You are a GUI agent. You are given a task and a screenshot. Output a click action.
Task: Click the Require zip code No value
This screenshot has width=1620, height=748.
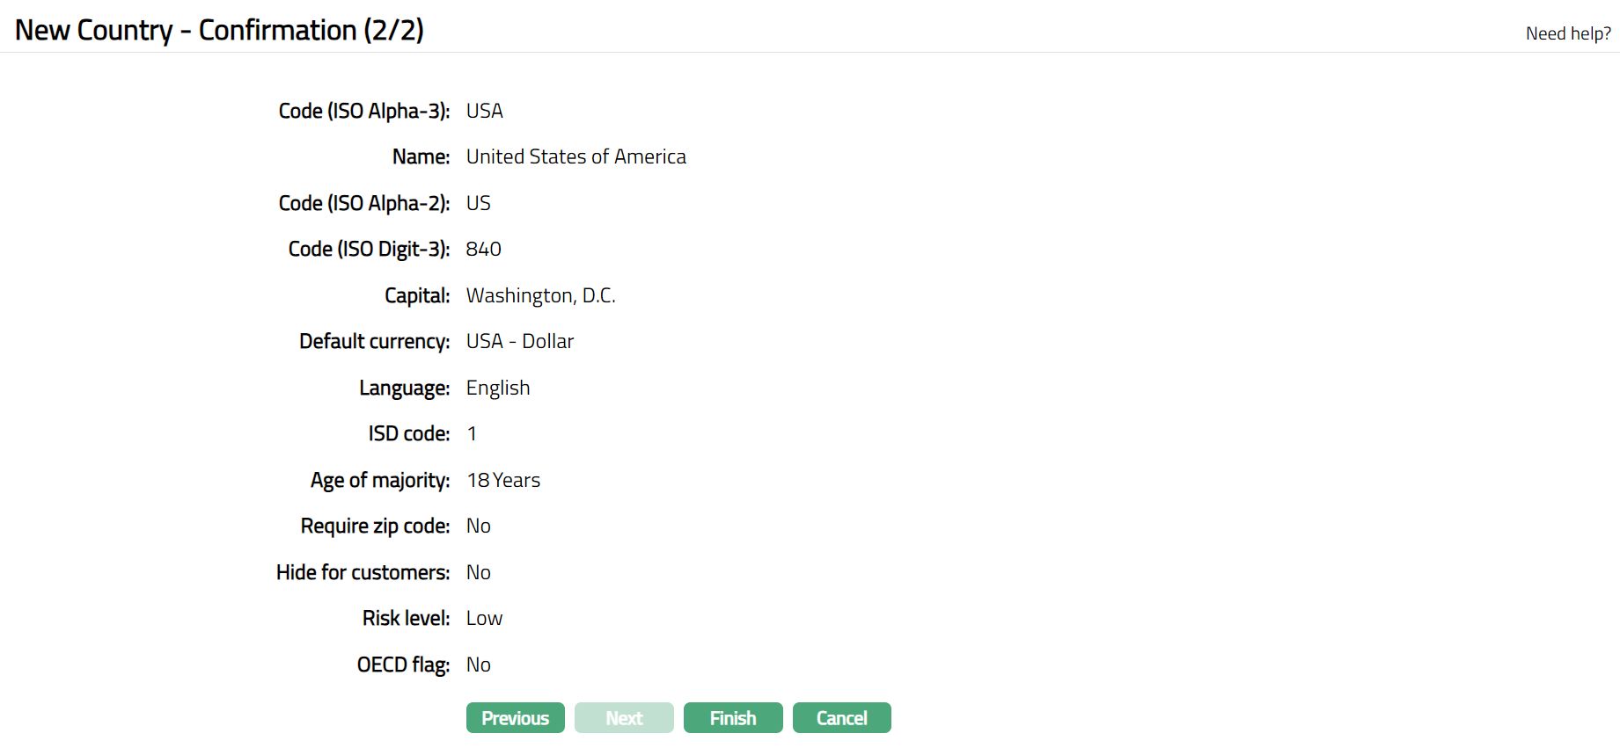(x=478, y=526)
